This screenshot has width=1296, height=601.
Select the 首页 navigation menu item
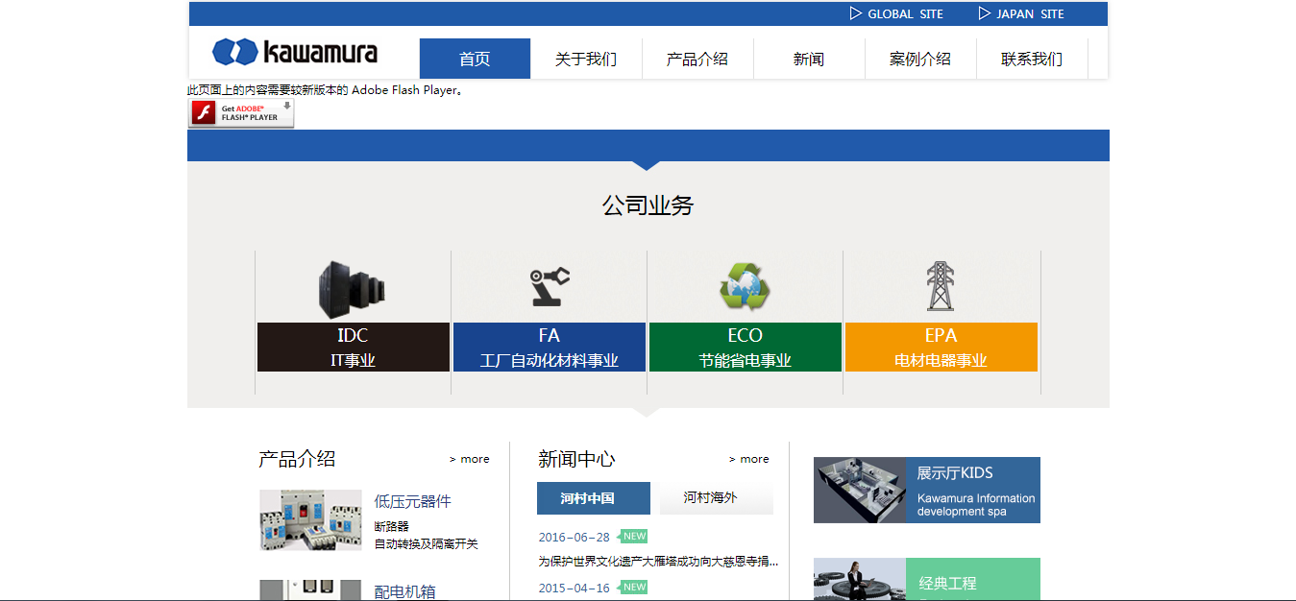(x=475, y=59)
